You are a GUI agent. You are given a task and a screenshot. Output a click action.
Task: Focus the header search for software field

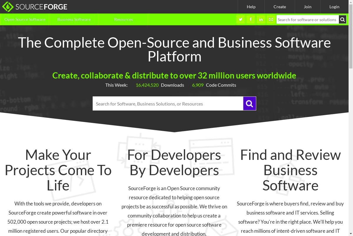click(307, 19)
